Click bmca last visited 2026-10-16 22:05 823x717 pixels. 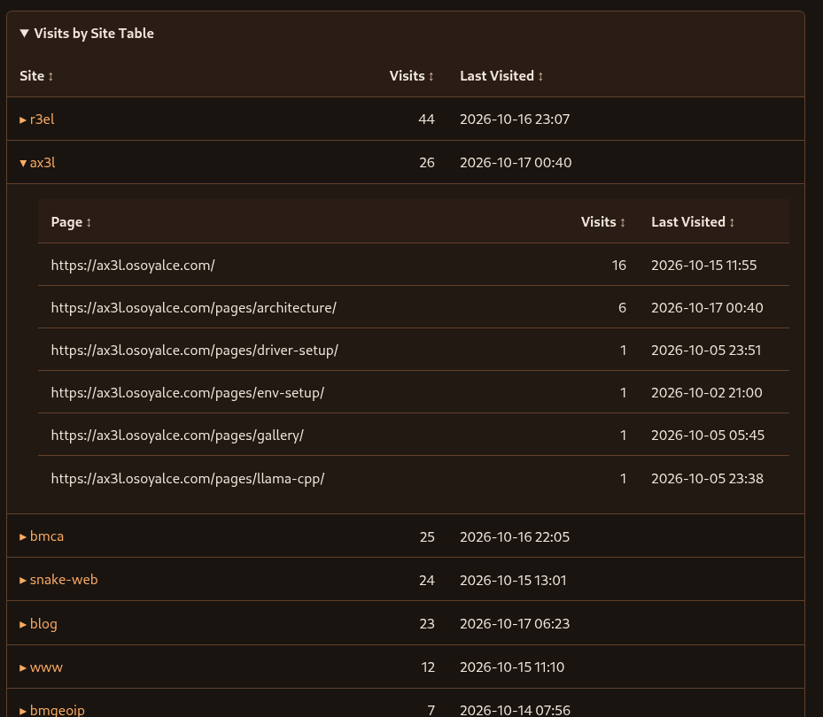(515, 536)
